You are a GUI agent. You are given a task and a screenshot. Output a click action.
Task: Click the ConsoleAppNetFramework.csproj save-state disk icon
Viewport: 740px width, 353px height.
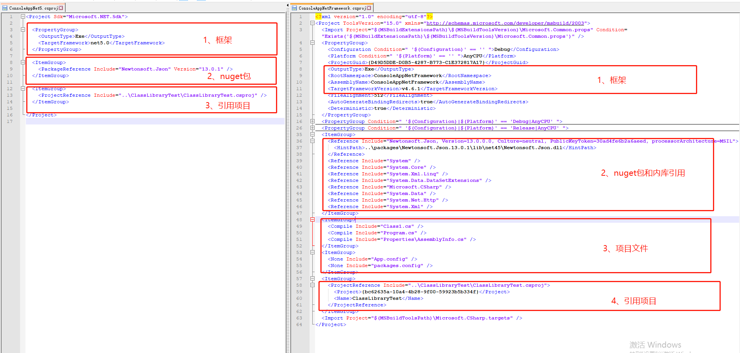click(295, 8)
